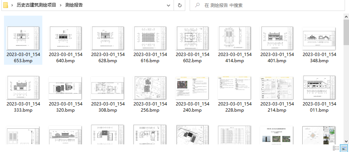Click 测绘报告 breadcrumb segment
The height and width of the screenshot is (152, 349).
(x=74, y=5)
